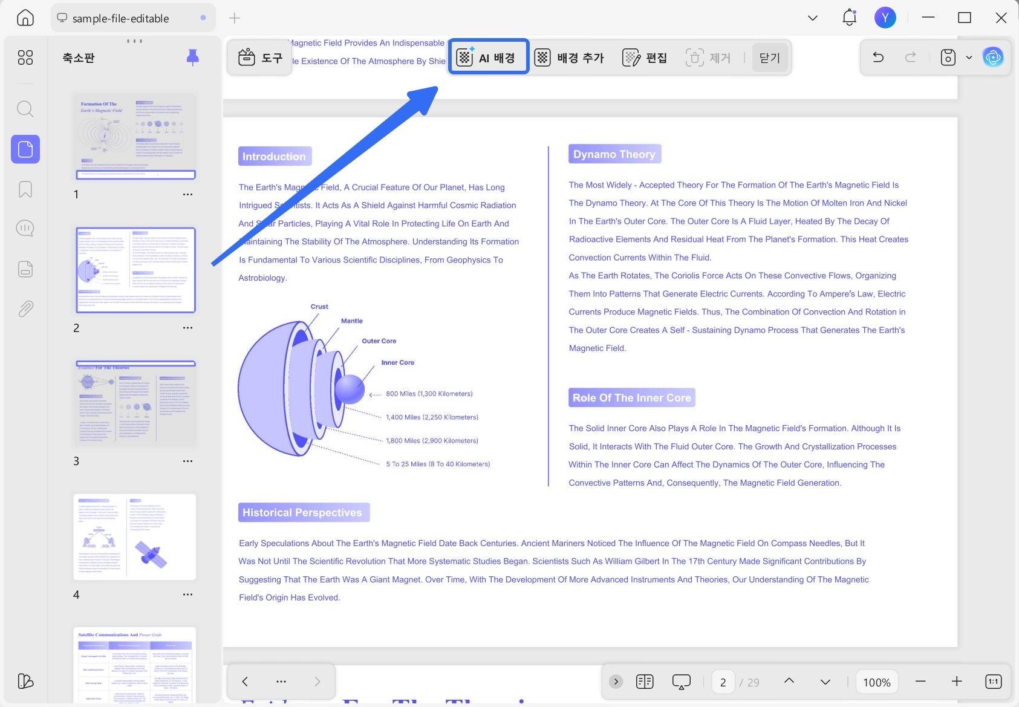Click the 100% zoom level field
This screenshot has width=1019, height=707.
(877, 682)
